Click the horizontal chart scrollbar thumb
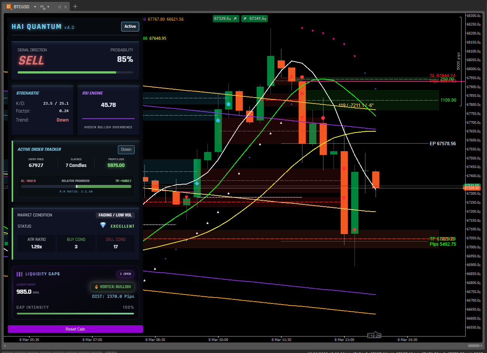 click(473, 345)
